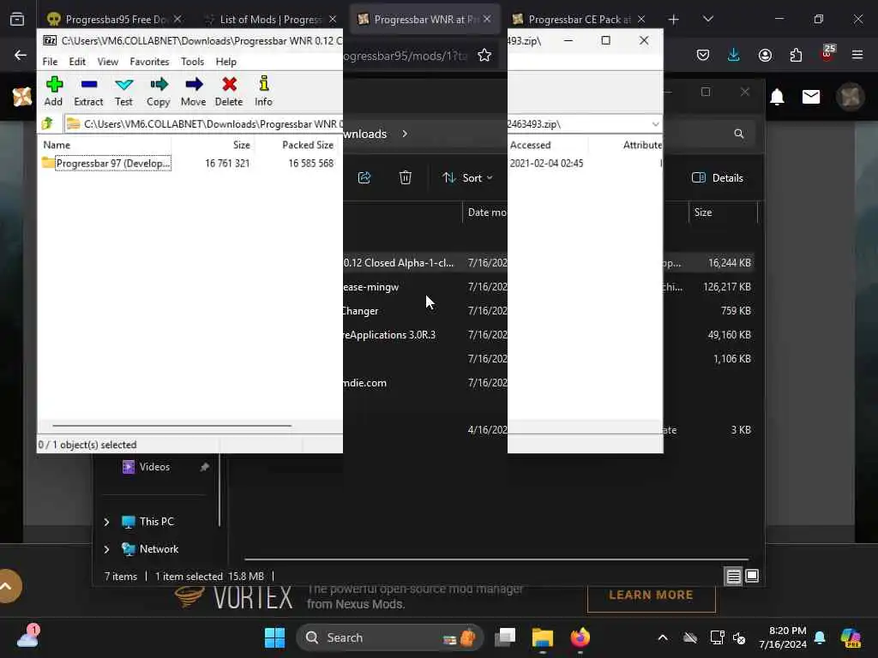Expand the 7-Zip path dropdown arrow
The width and height of the screenshot is (878, 658).
tap(655, 123)
